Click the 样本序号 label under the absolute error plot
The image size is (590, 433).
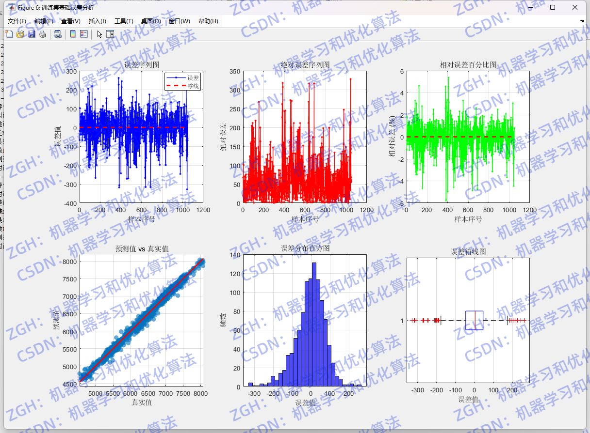click(x=305, y=219)
